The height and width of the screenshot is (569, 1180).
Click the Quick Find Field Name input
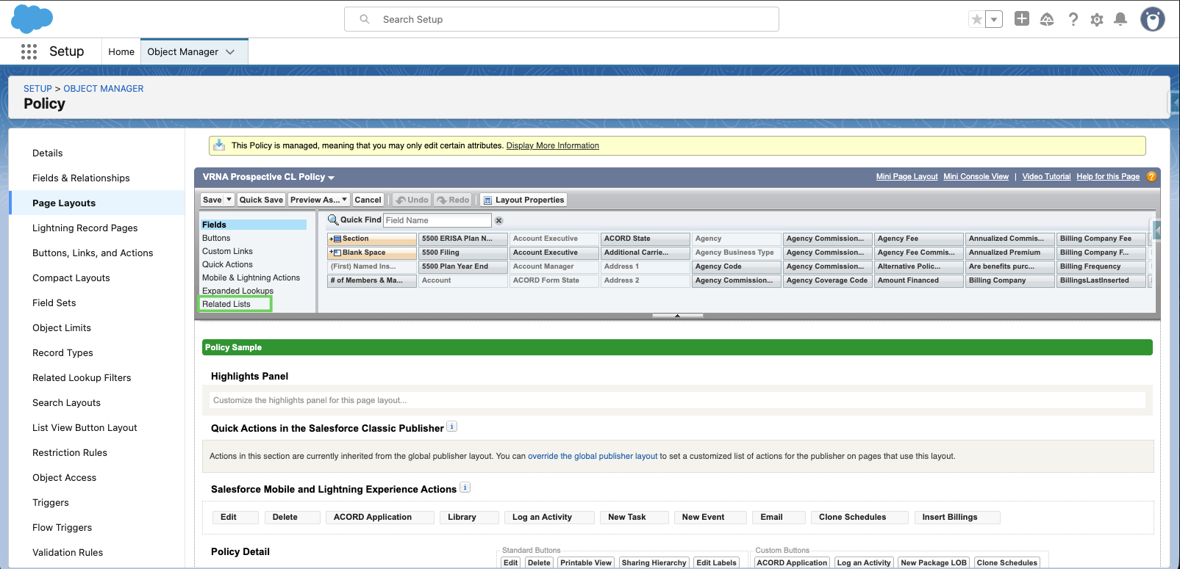(x=437, y=220)
